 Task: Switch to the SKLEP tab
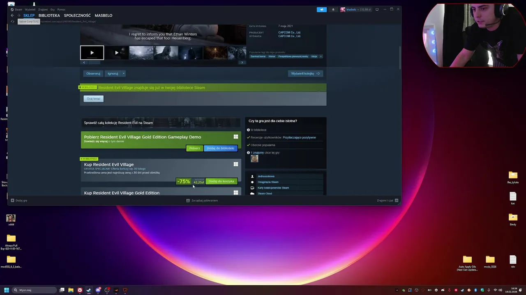point(29,16)
